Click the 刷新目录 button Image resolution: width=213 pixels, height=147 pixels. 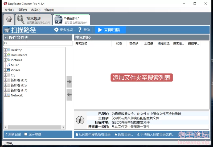pos(13,134)
